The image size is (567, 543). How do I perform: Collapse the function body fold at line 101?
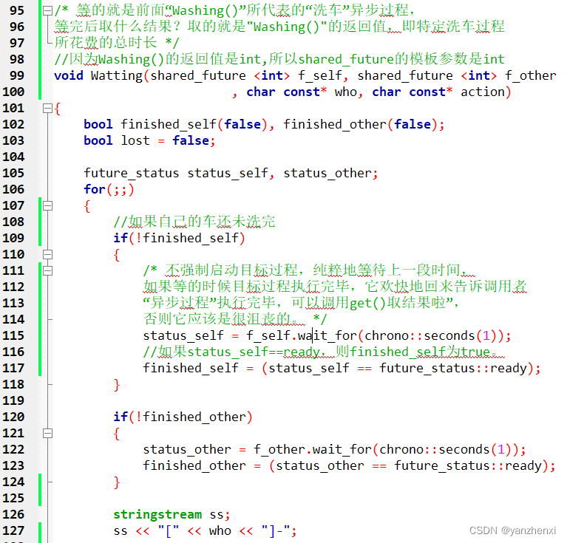click(x=47, y=109)
